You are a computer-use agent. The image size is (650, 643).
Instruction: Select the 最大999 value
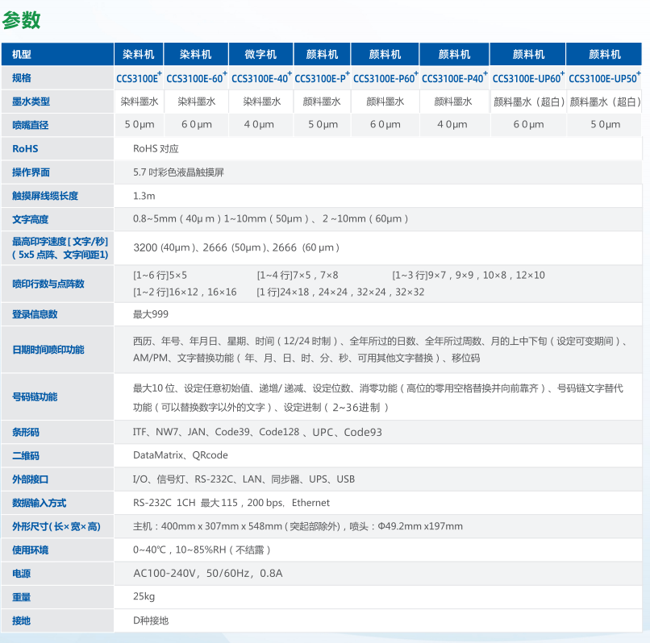tap(151, 314)
